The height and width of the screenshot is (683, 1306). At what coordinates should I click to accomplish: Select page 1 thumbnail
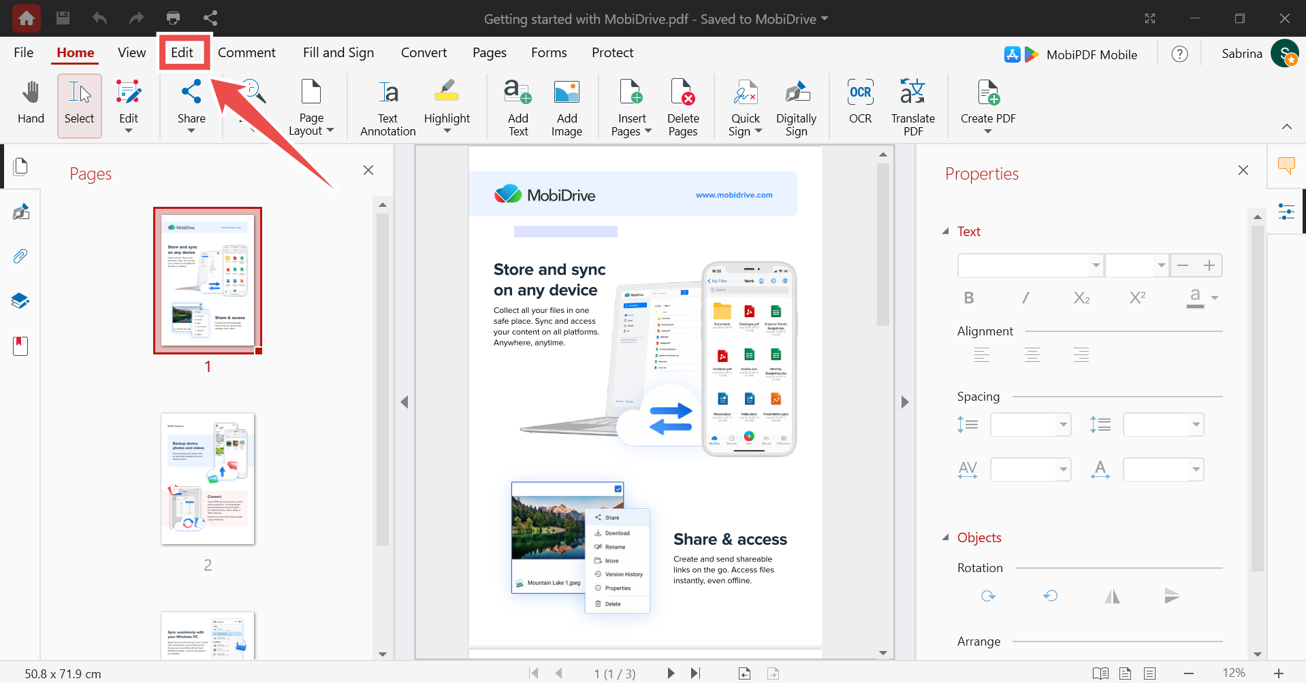(208, 280)
